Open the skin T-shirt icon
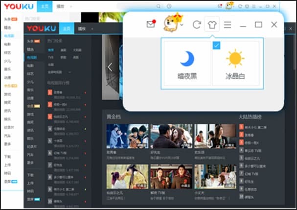 [212, 24]
